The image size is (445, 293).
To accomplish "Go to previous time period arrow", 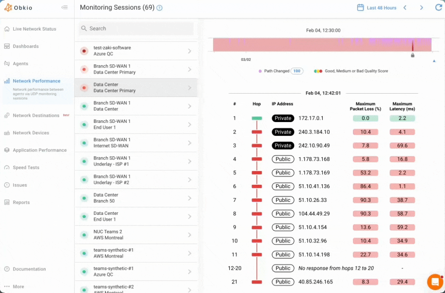I will pos(405,8).
